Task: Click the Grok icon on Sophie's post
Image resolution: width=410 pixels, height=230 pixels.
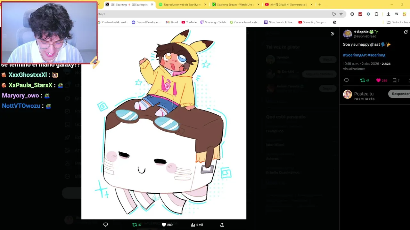Action: tap(406, 32)
